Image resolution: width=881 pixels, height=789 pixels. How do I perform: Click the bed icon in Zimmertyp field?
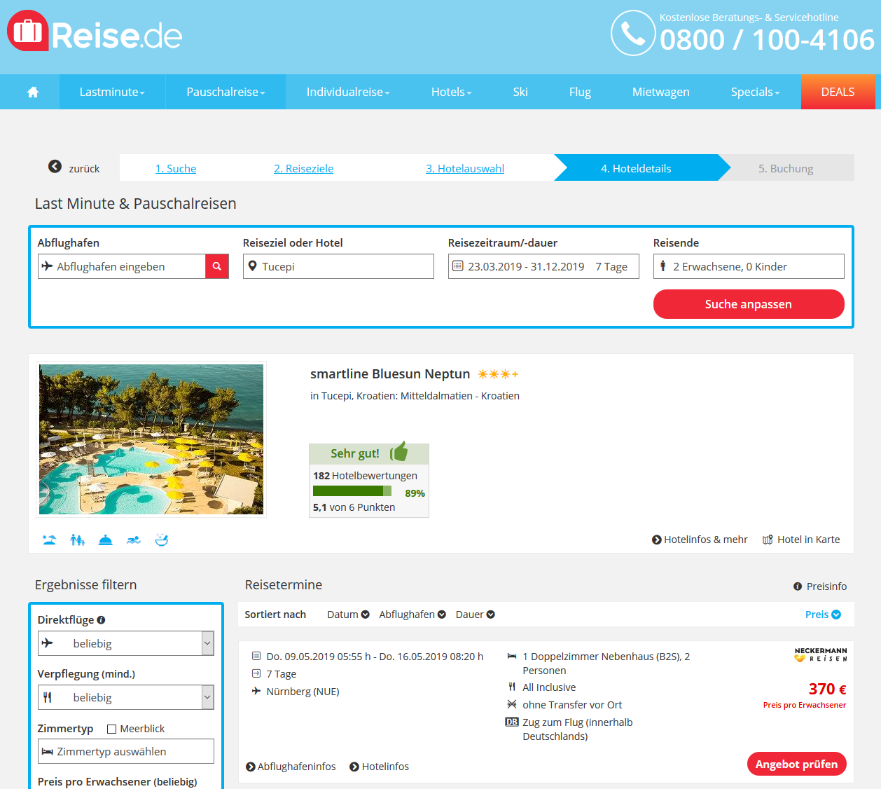click(48, 751)
